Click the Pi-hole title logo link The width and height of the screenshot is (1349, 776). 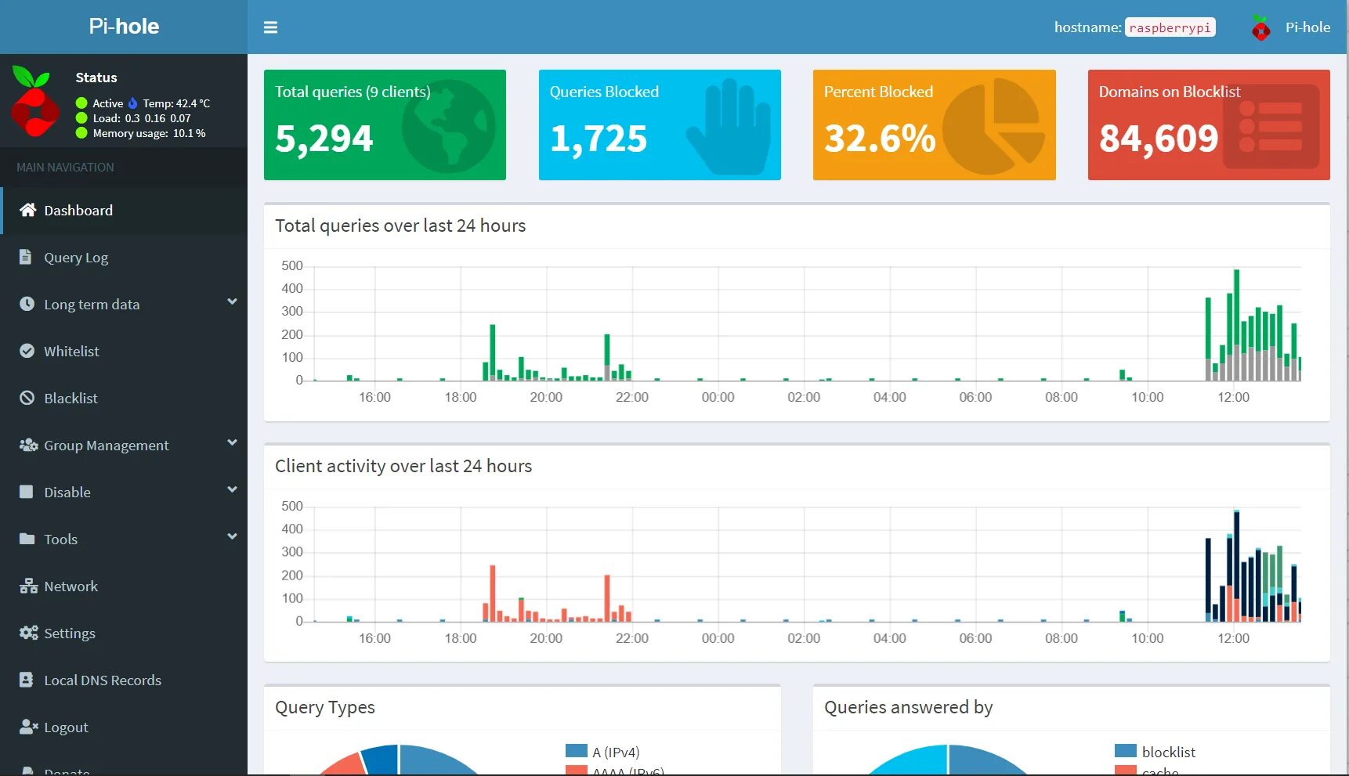pyautogui.click(x=124, y=27)
